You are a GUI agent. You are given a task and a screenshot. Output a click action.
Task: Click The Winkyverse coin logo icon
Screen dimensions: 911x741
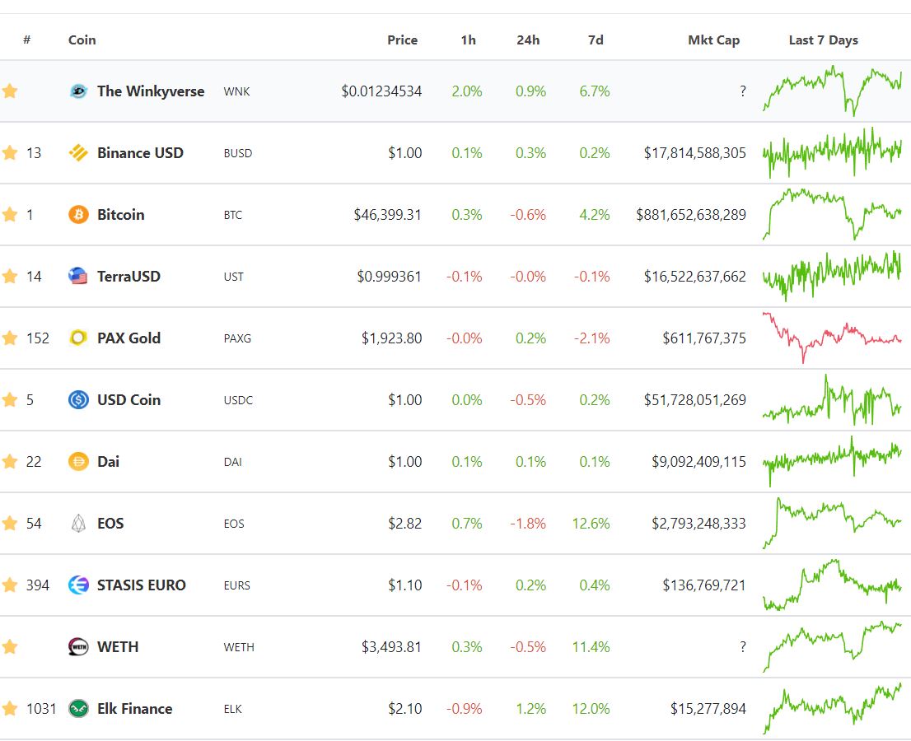coord(78,91)
